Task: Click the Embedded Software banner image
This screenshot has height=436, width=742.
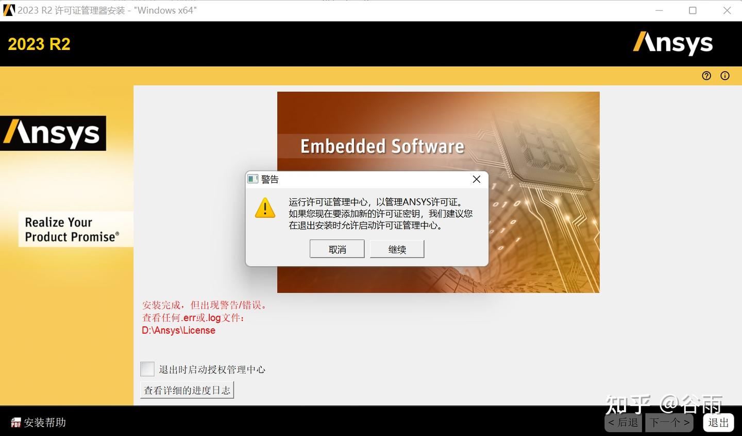Action: click(382, 146)
